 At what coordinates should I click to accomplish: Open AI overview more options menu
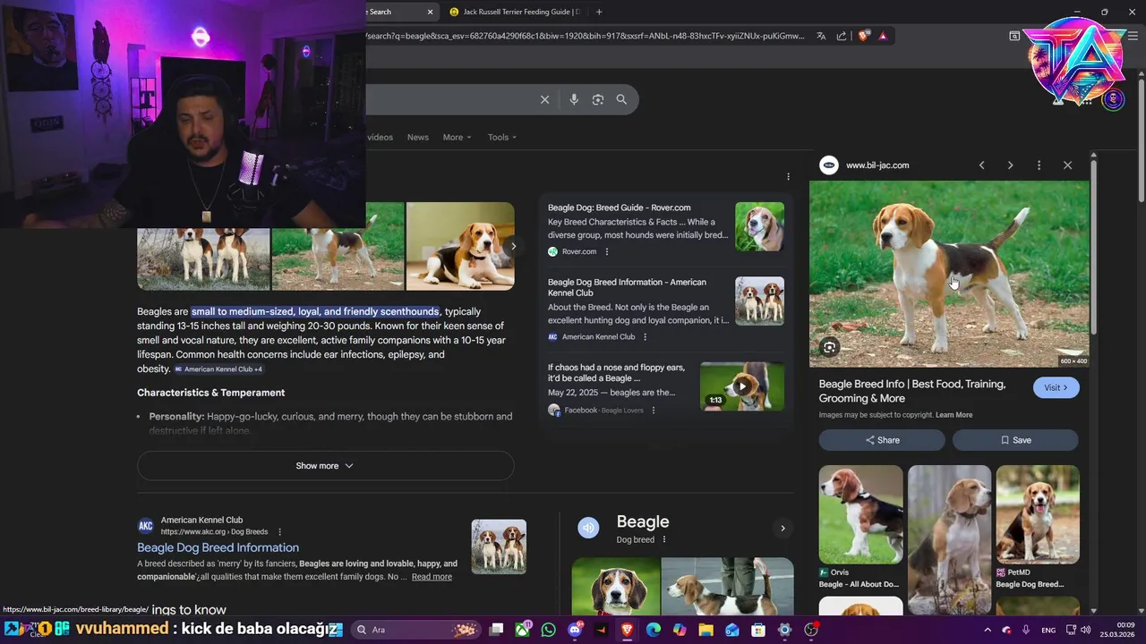pyautogui.click(x=788, y=176)
